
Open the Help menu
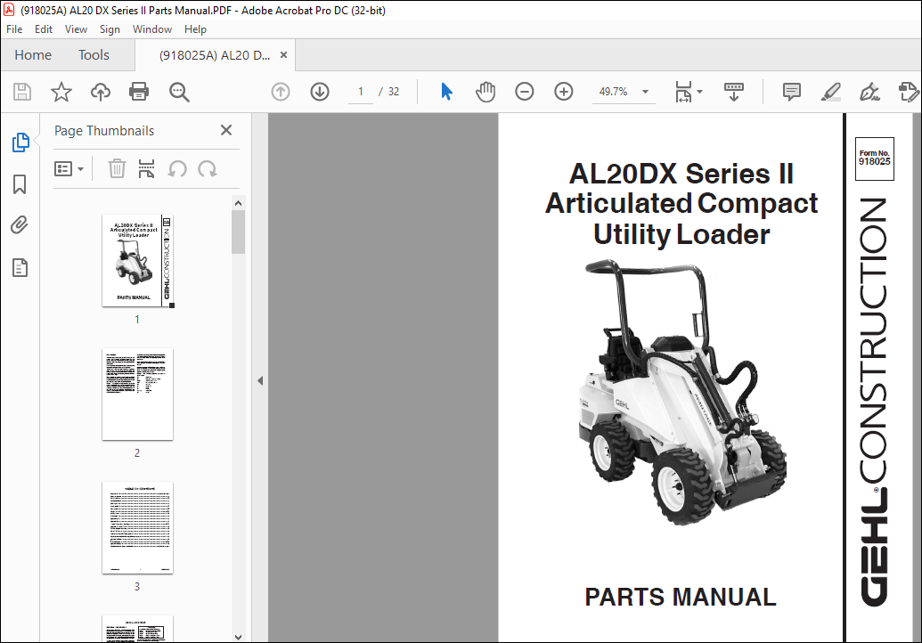point(195,29)
